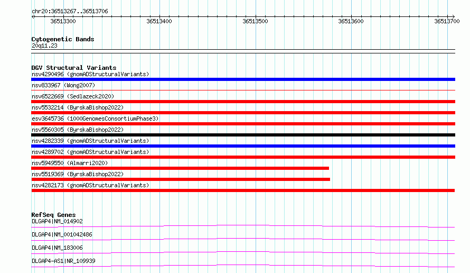The width and height of the screenshot is (470, 273).
Task: Open variant nsv833967 (Wong2007) label
Action: click(63, 85)
